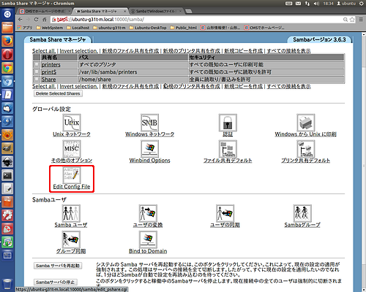Image resolution: width=366 pixels, height=292 pixels.
Task: Click the top Select all link
Action: (44, 51)
